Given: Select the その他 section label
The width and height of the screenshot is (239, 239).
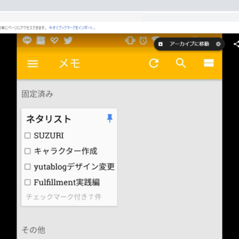Looking at the screenshot, I should coord(33,230).
